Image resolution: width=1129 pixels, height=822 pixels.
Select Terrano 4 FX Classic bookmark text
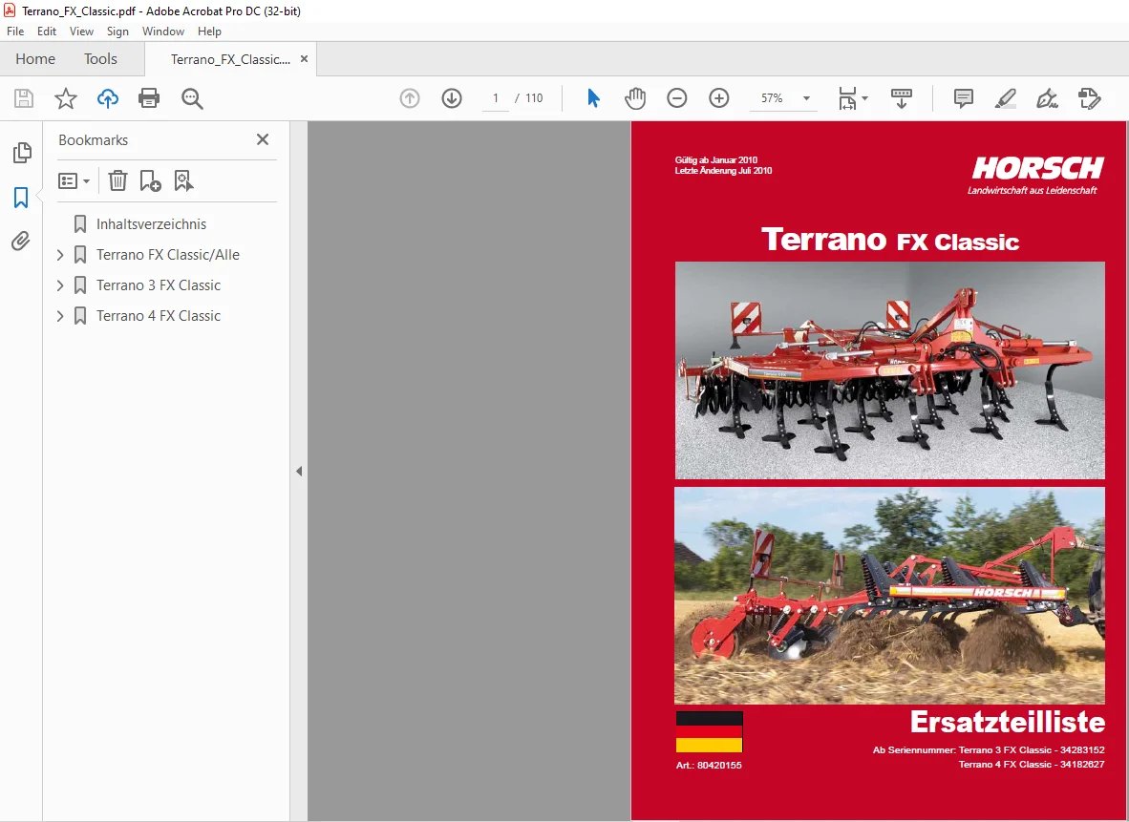[159, 316]
